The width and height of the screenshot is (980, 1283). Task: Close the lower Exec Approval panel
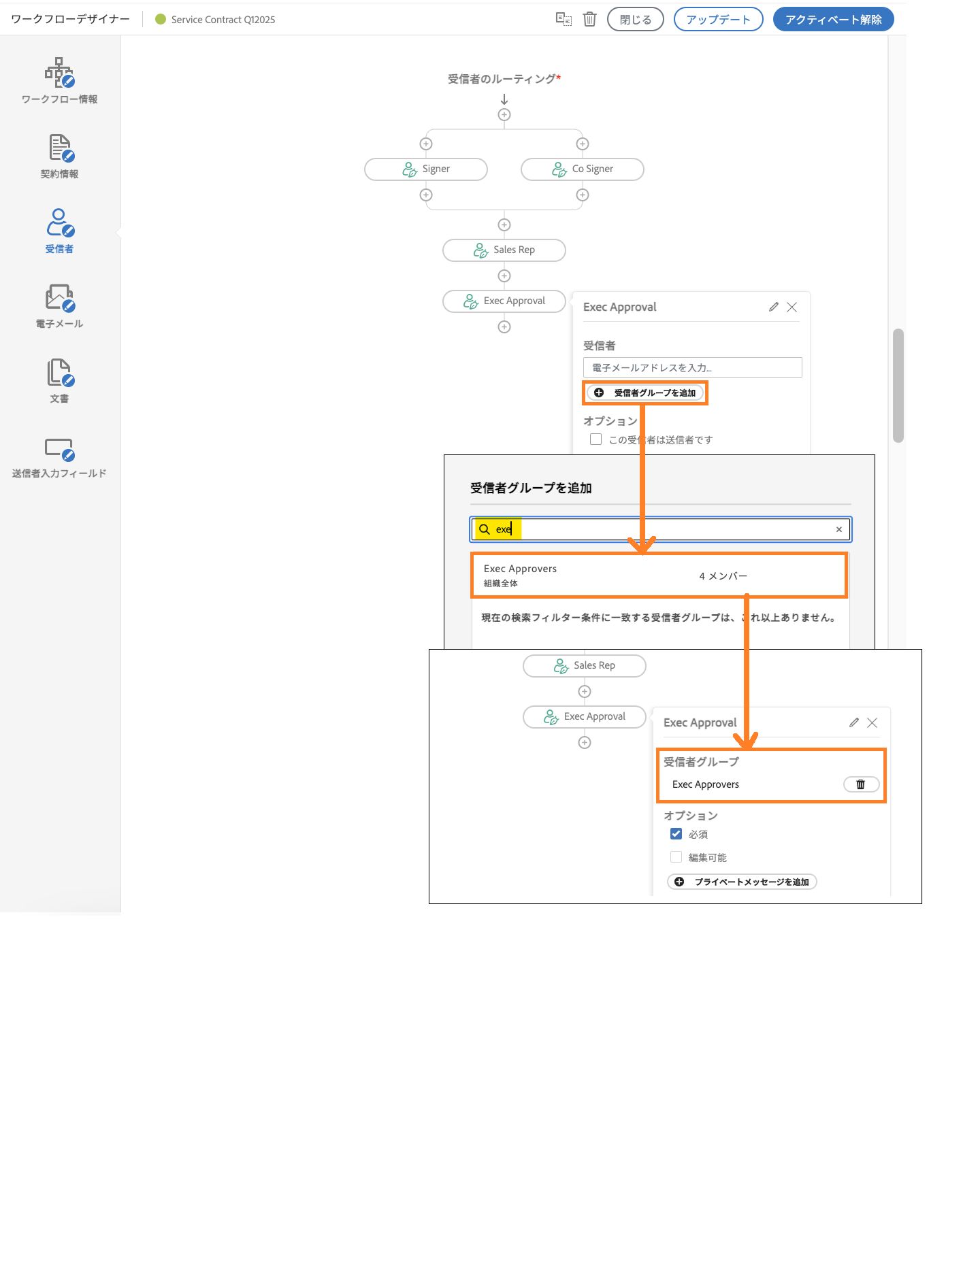pyautogui.click(x=872, y=722)
